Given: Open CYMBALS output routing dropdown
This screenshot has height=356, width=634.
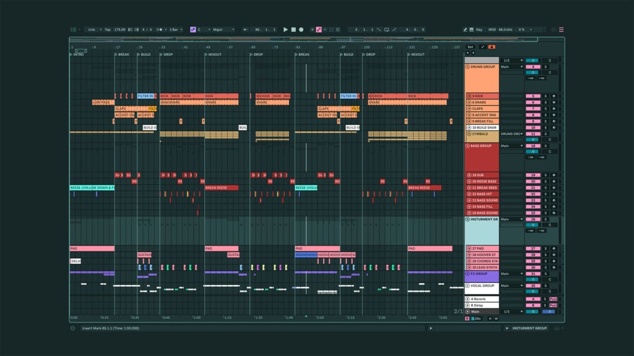Looking at the screenshot, I should [x=512, y=133].
